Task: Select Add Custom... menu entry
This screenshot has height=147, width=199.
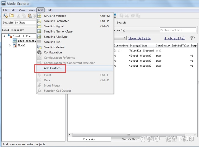Action: pos(75,68)
